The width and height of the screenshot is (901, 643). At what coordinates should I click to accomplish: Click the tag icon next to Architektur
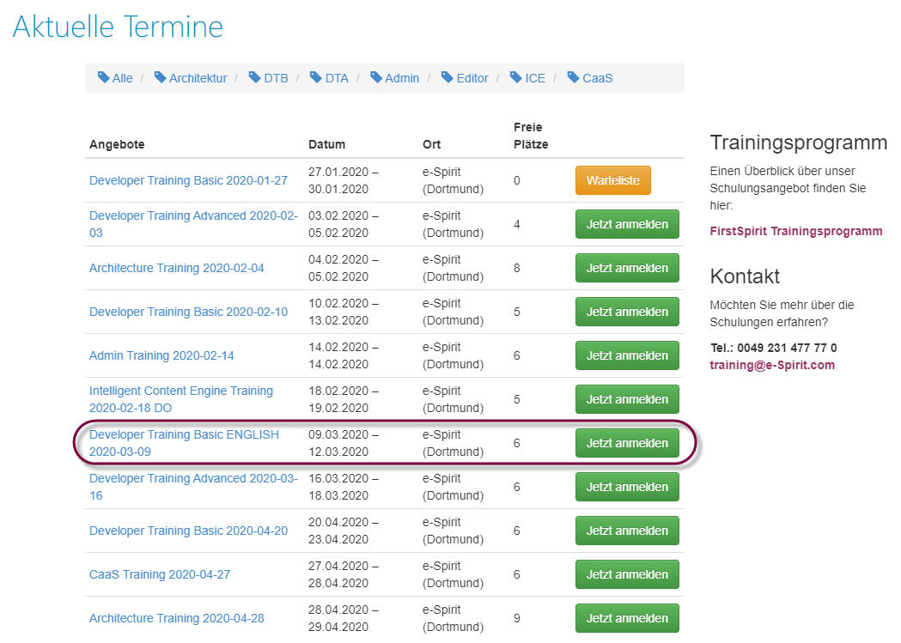(x=161, y=77)
